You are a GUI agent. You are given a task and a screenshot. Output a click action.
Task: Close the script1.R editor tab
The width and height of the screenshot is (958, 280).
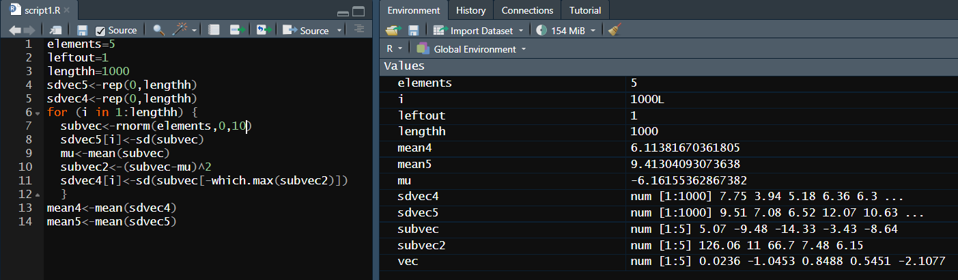tap(67, 11)
